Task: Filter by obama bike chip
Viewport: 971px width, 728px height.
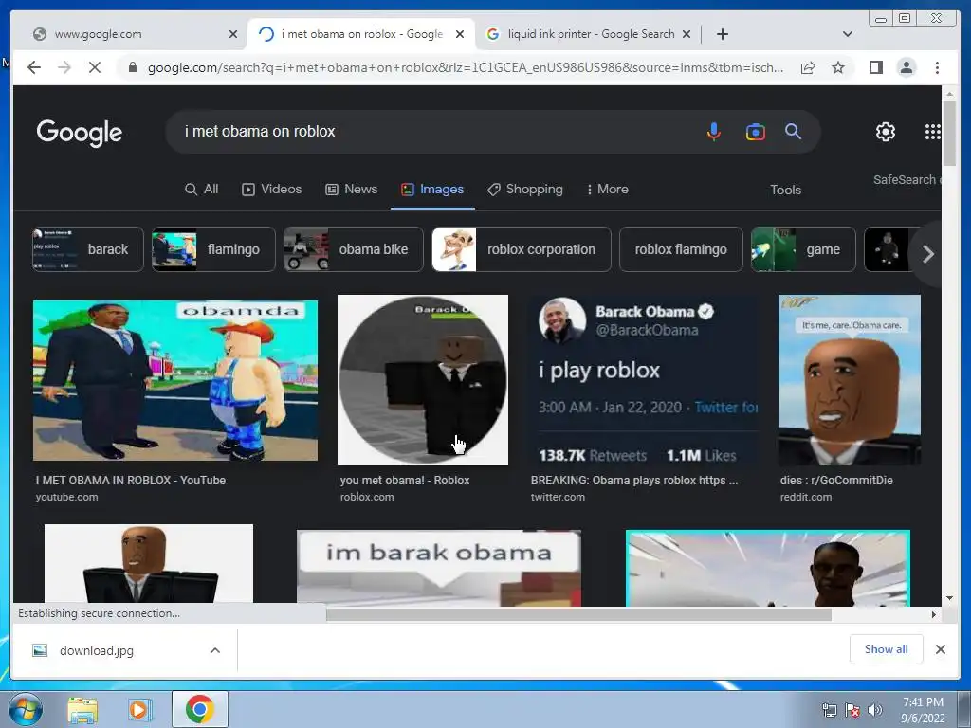Action: (354, 249)
